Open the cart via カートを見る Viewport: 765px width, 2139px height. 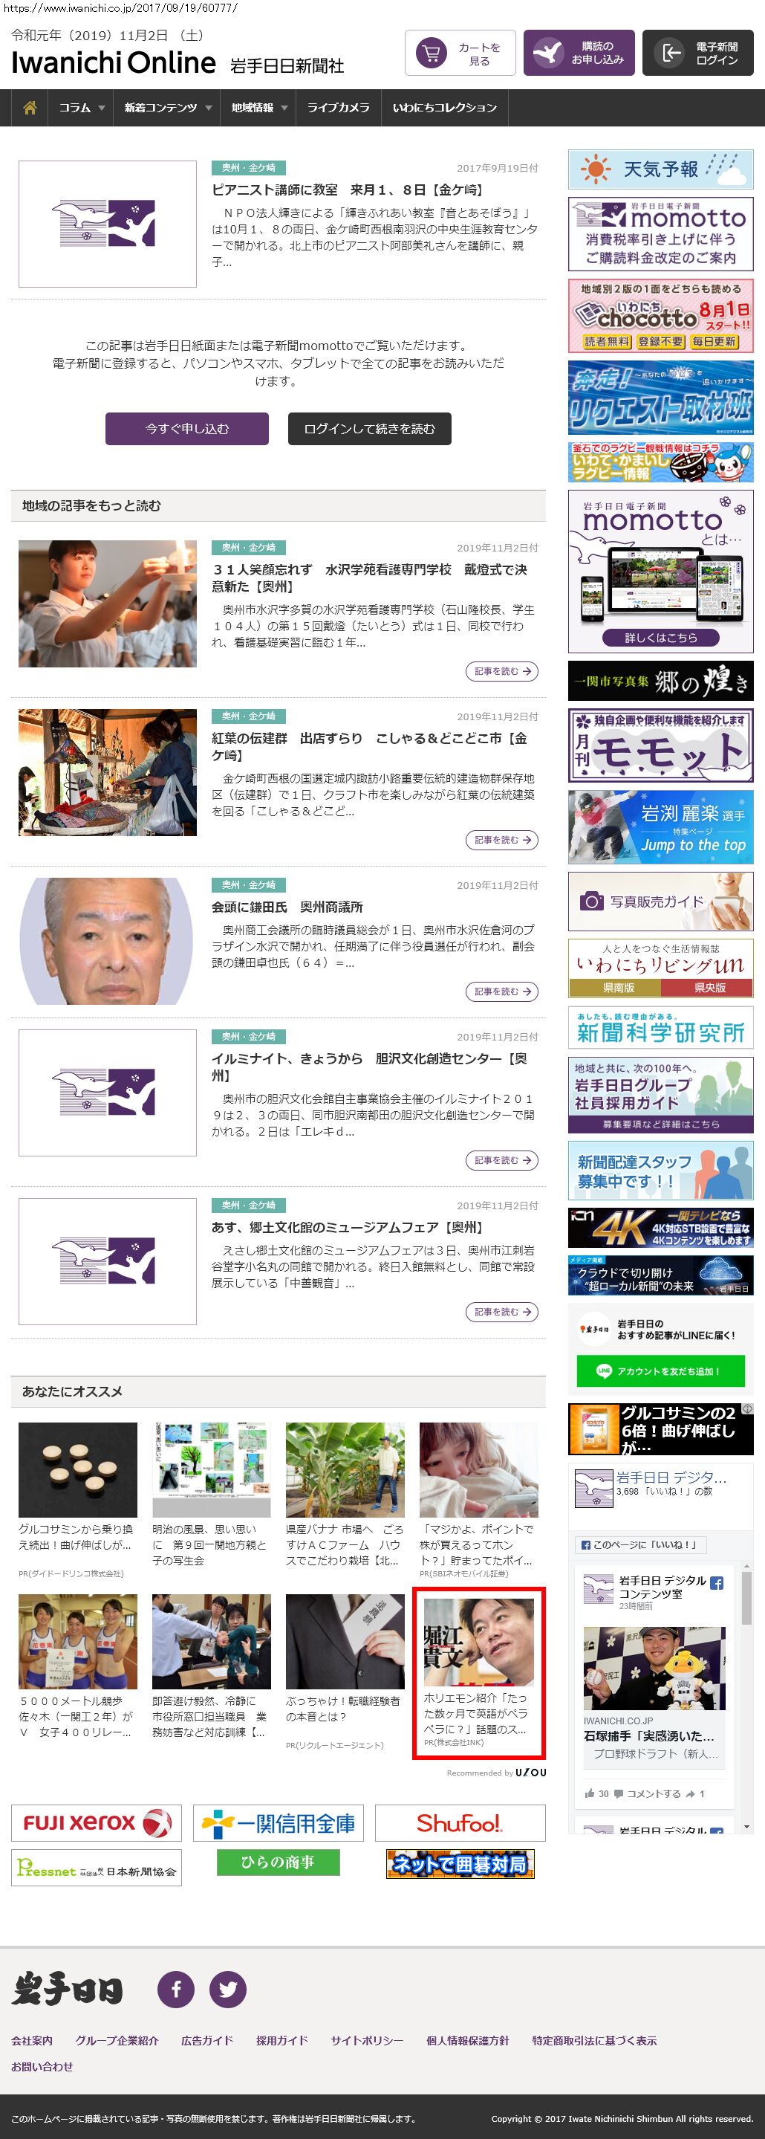(460, 54)
